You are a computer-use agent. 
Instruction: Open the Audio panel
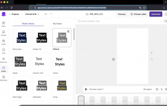point(3,42)
